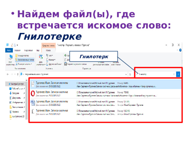
Task: Click Open file location button
Action: (101, 64)
